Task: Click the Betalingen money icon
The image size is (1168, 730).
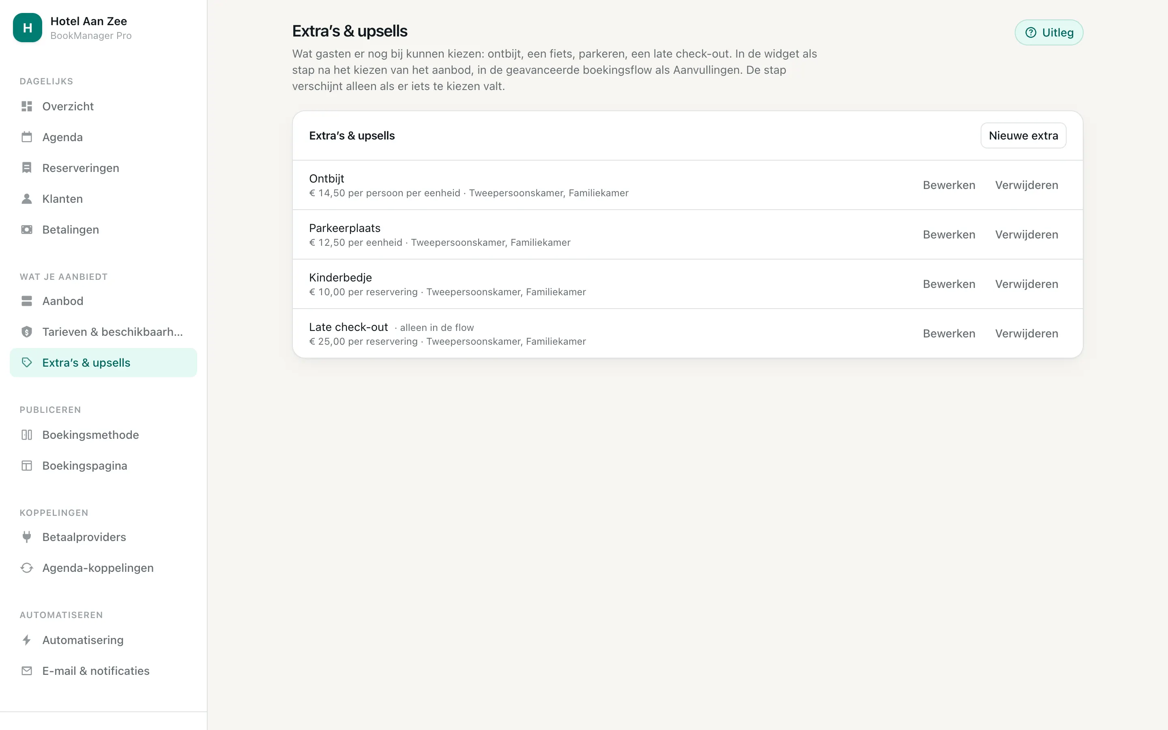Action: [27, 230]
